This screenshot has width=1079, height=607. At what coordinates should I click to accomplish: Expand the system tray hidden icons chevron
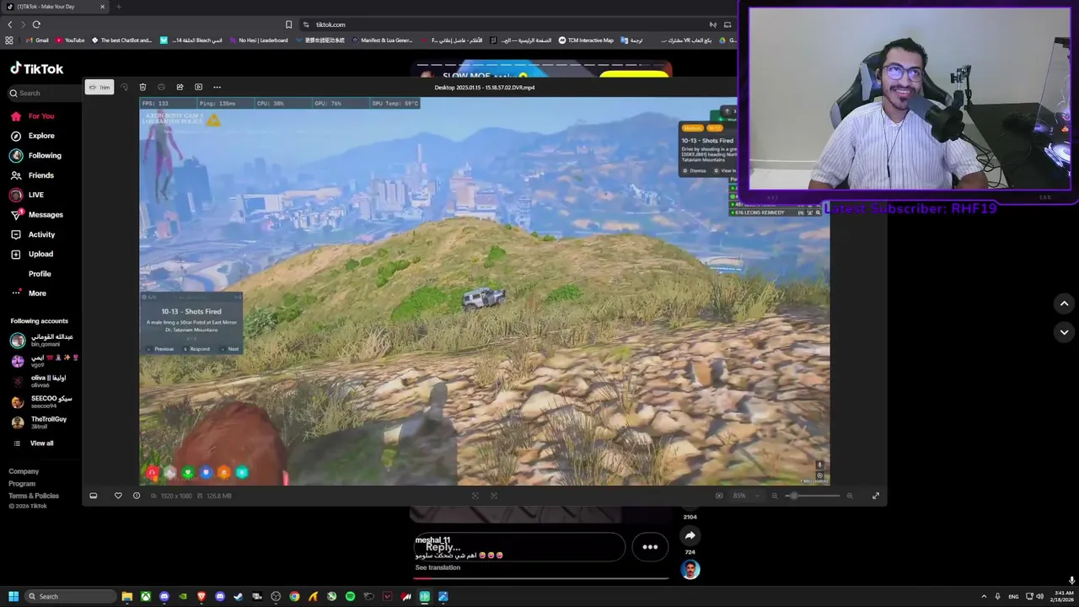(984, 596)
